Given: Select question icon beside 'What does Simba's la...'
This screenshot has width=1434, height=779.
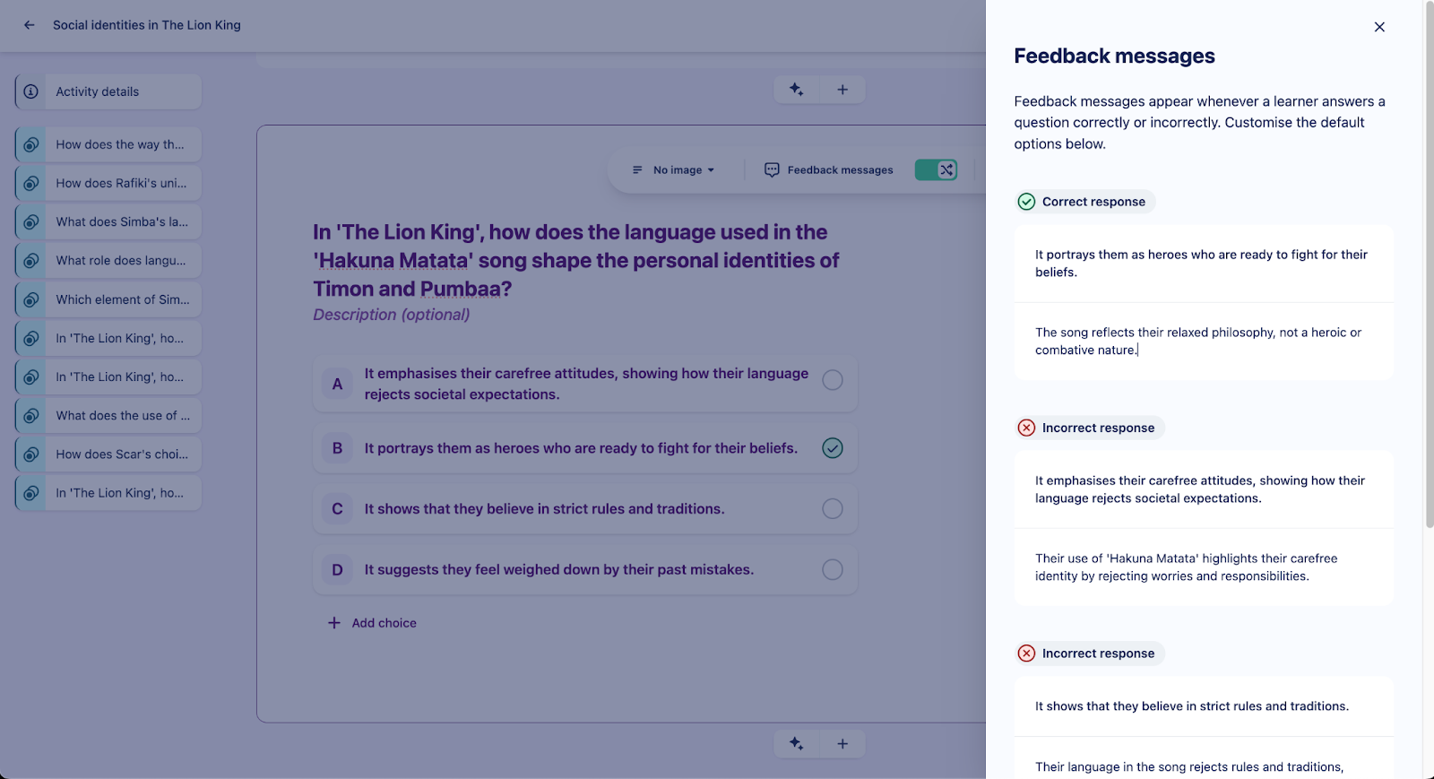Looking at the screenshot, I should [31, 221].
